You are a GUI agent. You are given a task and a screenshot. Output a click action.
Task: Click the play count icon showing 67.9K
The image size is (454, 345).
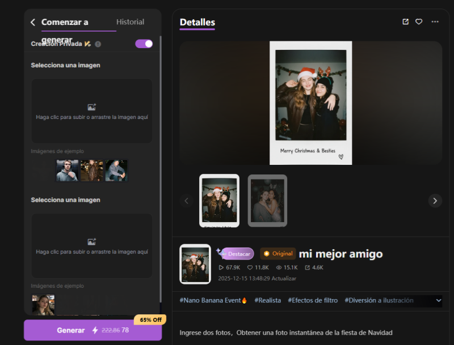coord(221,267)
